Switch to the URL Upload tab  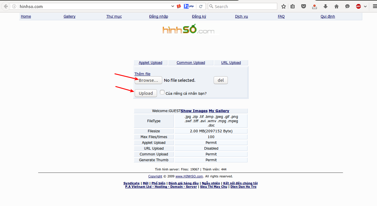231,63
